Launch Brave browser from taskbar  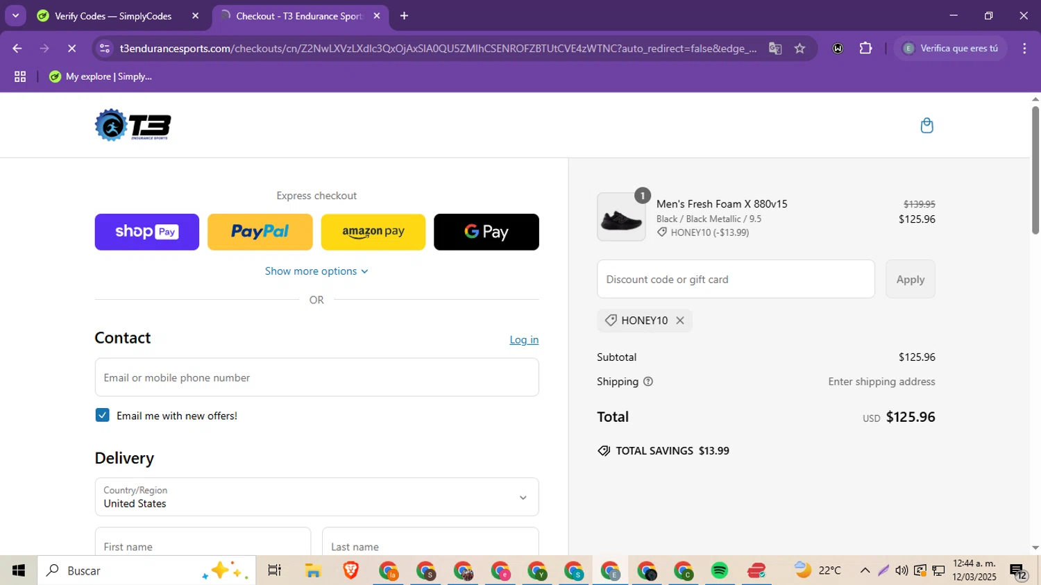click(350, 570)
